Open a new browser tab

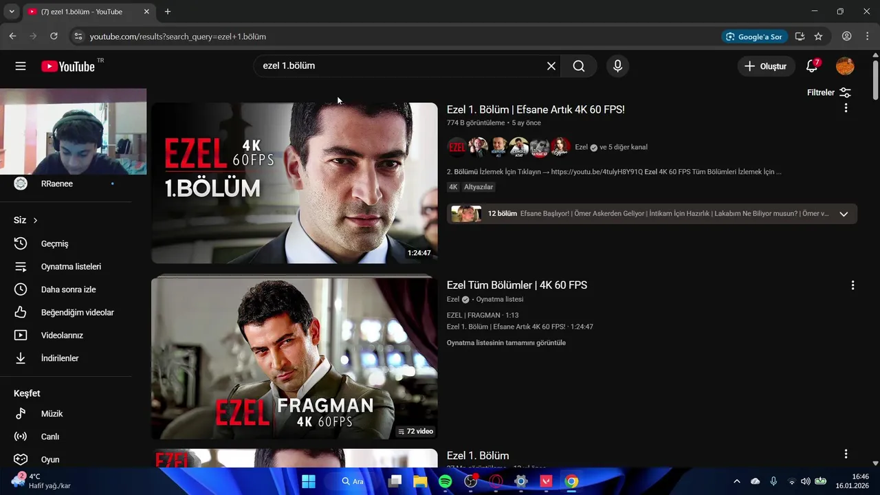(168, 12)
